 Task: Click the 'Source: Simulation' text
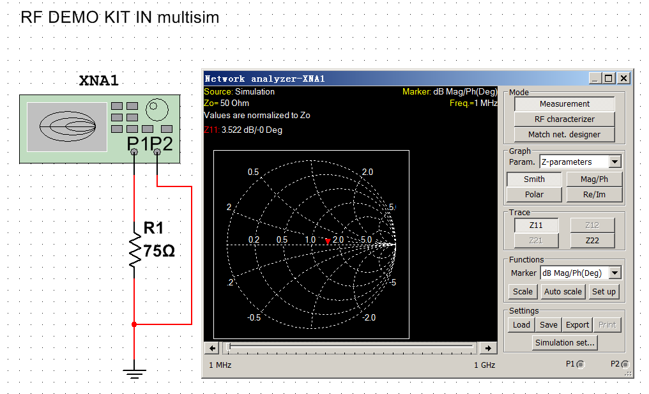[240, 91]
